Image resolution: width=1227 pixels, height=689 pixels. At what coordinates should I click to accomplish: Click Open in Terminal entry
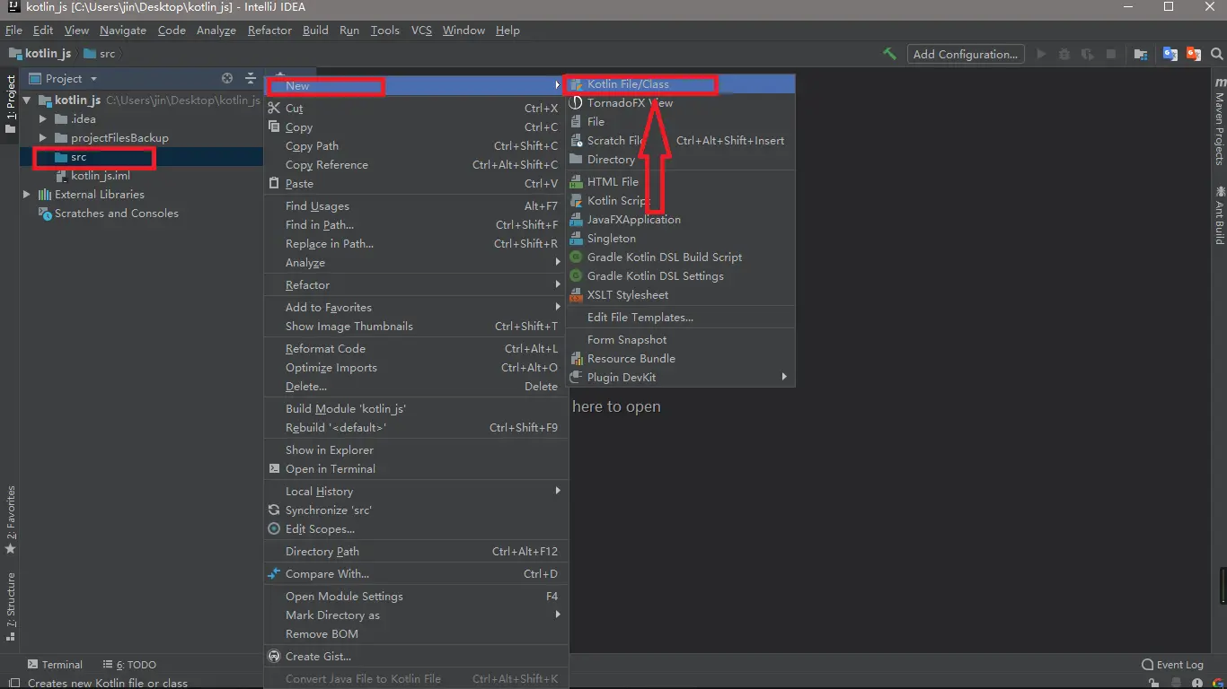(x=416, y=469)
